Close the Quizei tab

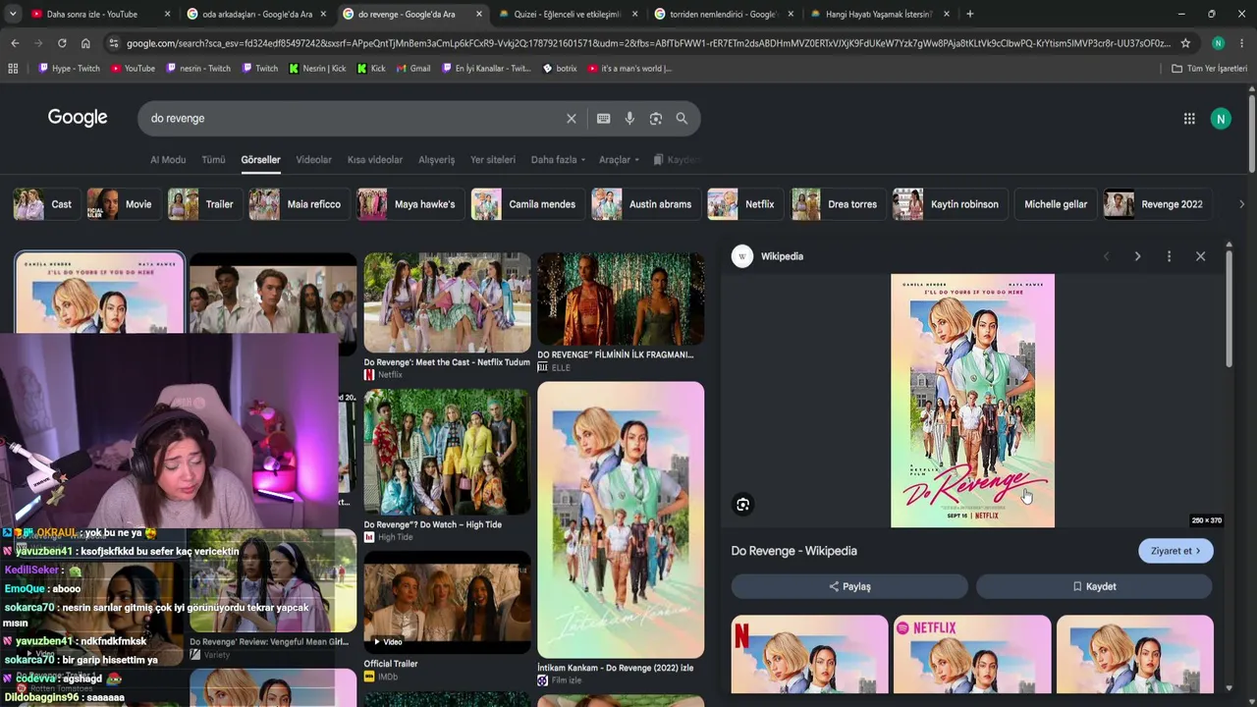634,14
